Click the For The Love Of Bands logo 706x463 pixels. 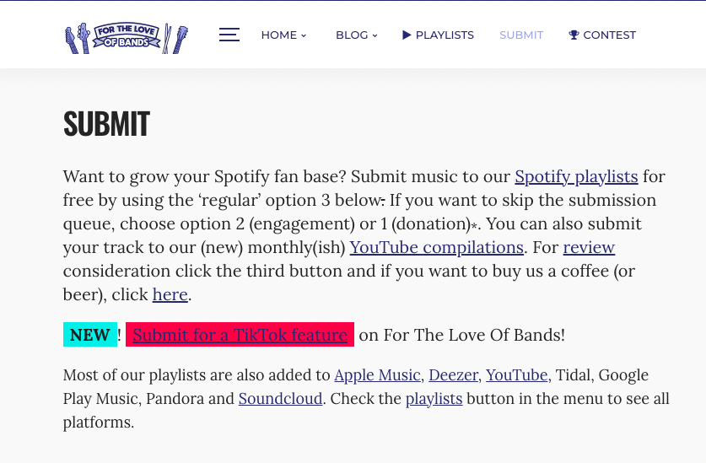pyautogui.click(x=127, y=38)
